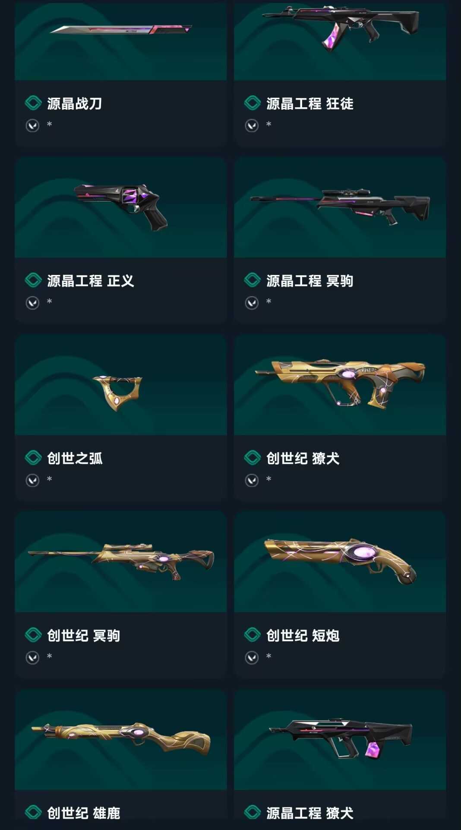Click the green diamond icon beside 创世纪 雄鹿
461x830 pixels.
[x=33, y=812]
